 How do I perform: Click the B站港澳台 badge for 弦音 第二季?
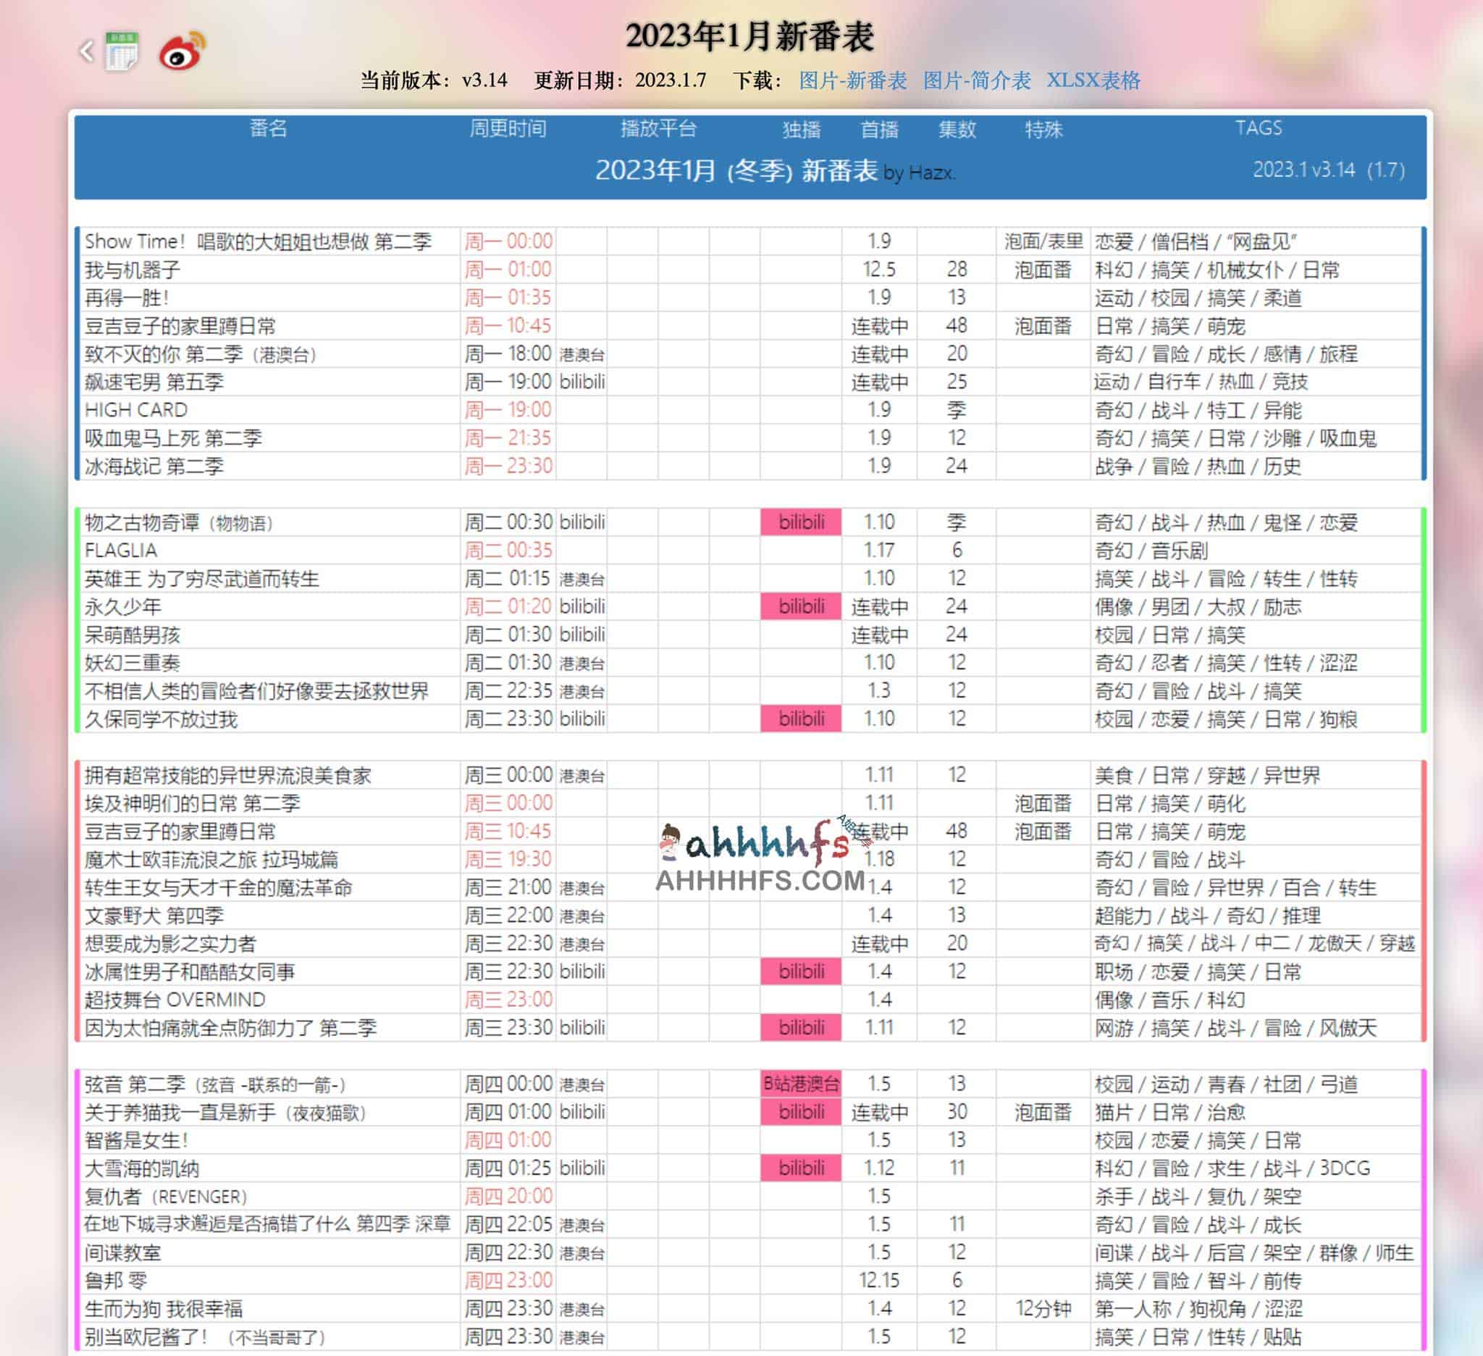coord(801,1084)
